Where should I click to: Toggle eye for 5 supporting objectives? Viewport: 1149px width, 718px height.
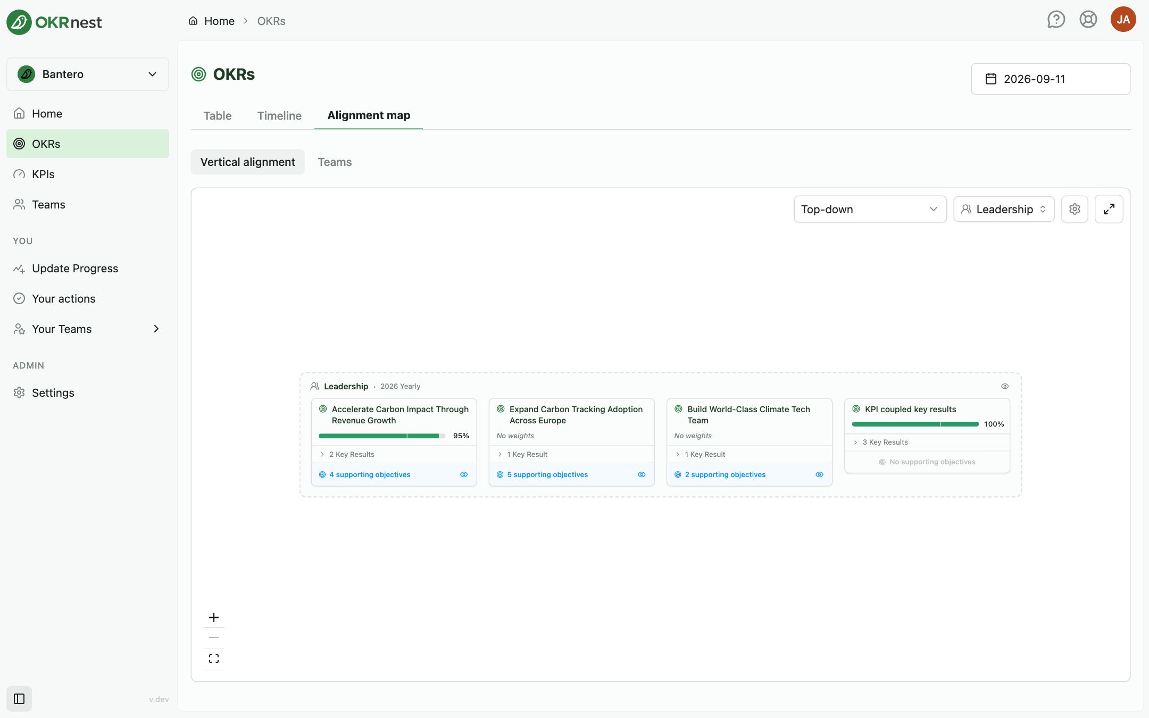pyautogui.click(x=642, y=474)
